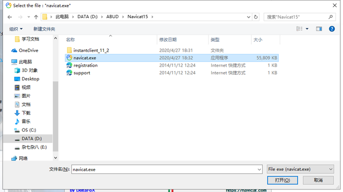Open the 组织 menu
The width and height of the screenshot is (343, 192).
[16, 29]
